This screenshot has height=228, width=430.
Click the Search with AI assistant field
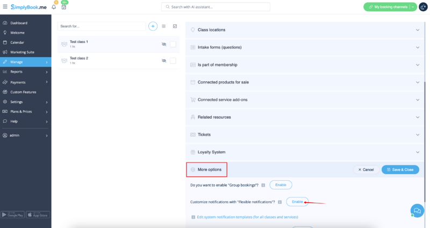[x=216, y=7]
